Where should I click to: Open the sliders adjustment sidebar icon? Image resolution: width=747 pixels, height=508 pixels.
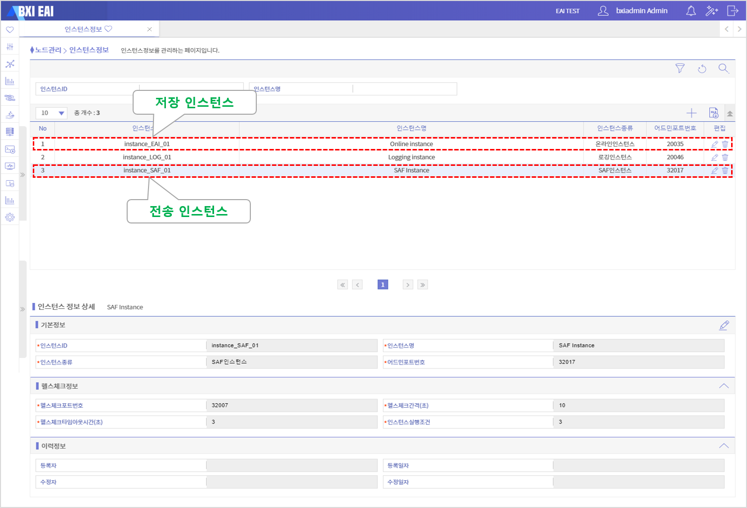coord(10,47)
